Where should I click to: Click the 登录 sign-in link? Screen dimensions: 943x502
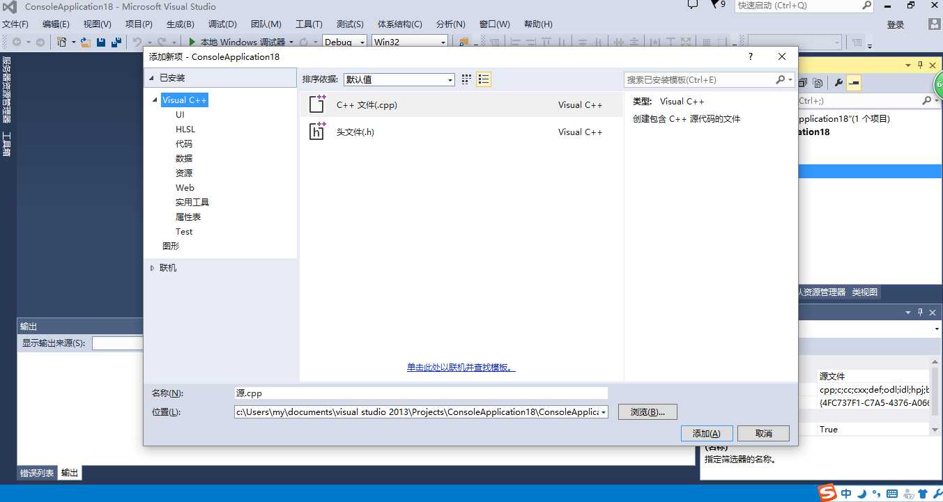pos(896,25)
